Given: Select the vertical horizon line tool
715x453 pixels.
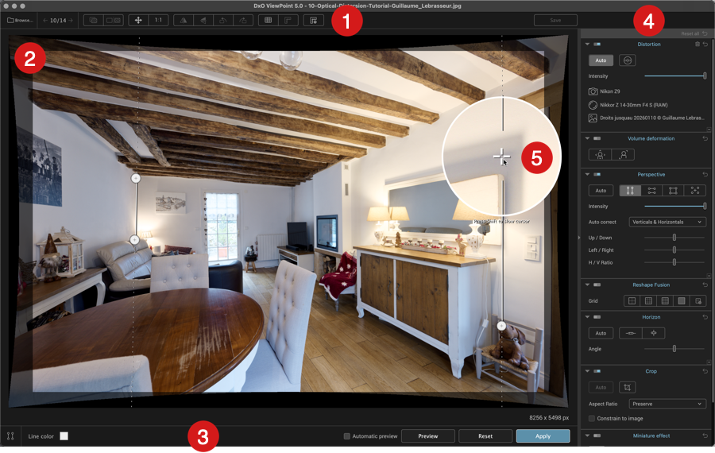Looking at the screenshot, I should click(x=654, y=333).
